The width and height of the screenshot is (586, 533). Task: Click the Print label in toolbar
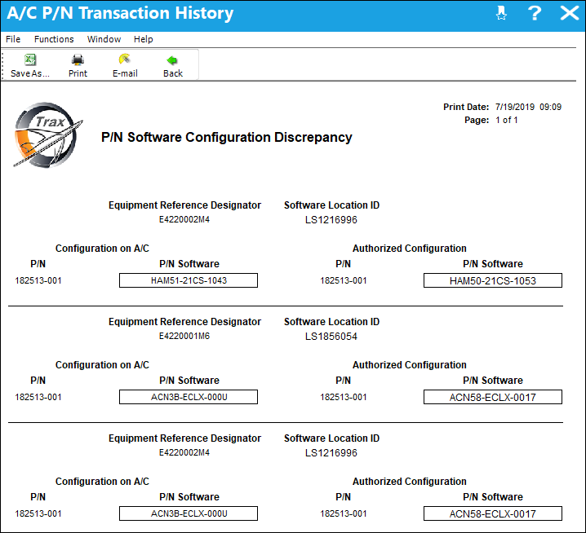pyautogui.click(x=78, y=73)
